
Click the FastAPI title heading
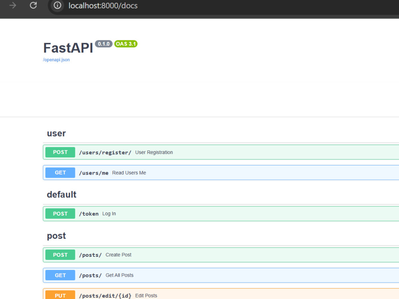(x=68, y=48)
